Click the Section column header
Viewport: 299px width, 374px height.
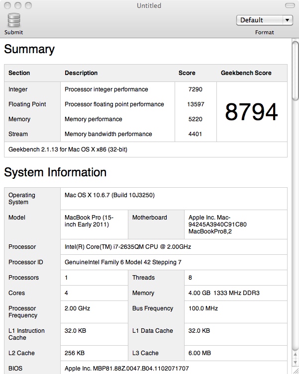pyautogui.click(x=19, y=73)
